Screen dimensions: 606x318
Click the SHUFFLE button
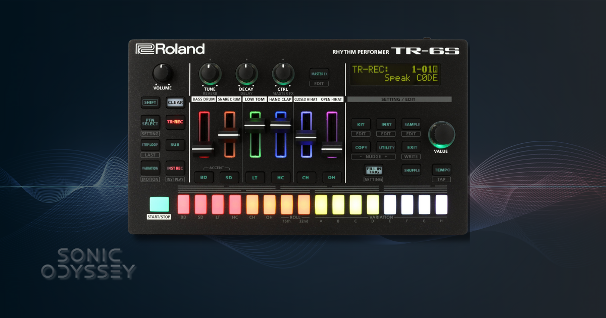click(412, 170)
